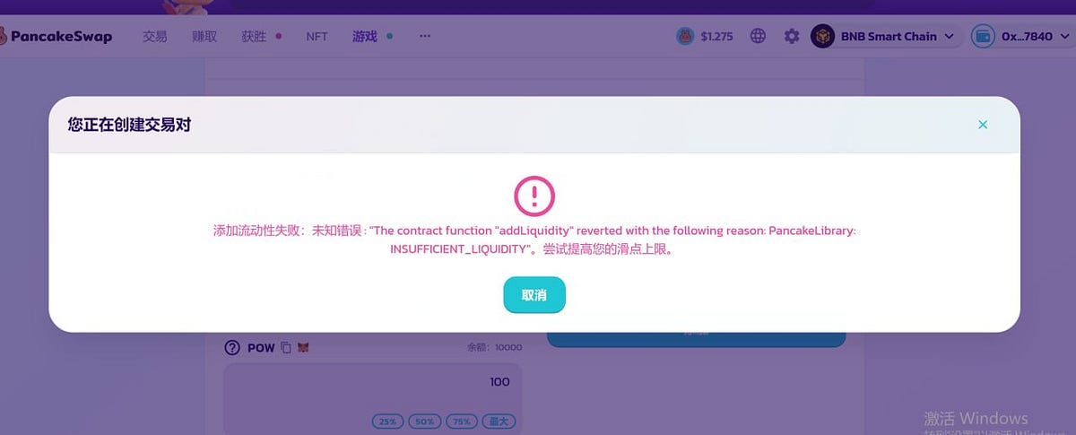1076x435 pixels.
Task: Open the more options ellipsis menu
Action: tap(425, 37)
